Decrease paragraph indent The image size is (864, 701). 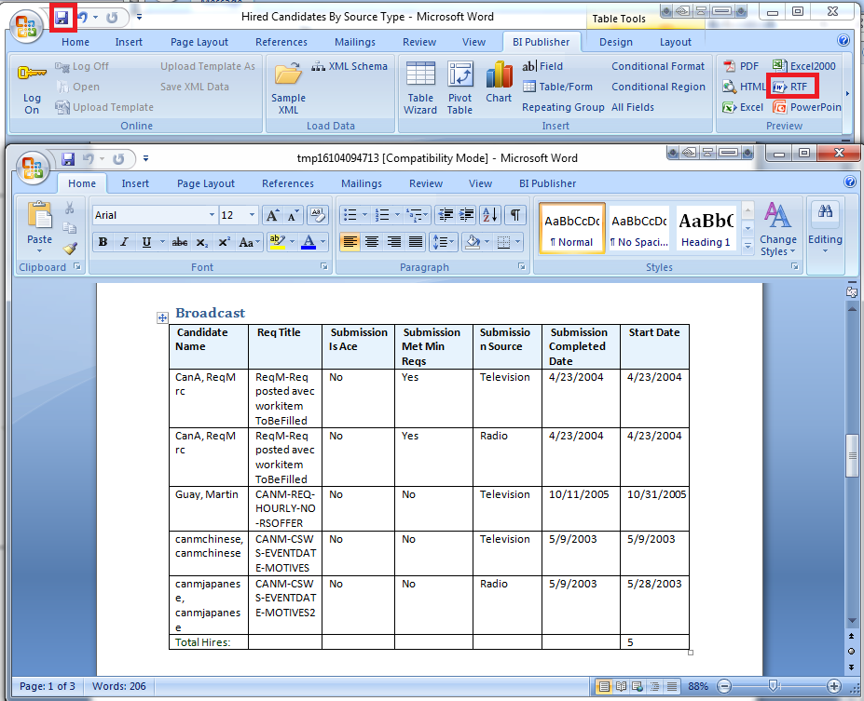pyautogui.click(x=446, y=215)
